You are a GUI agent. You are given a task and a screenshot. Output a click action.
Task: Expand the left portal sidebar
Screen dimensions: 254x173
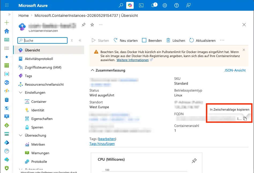(9, 14)
